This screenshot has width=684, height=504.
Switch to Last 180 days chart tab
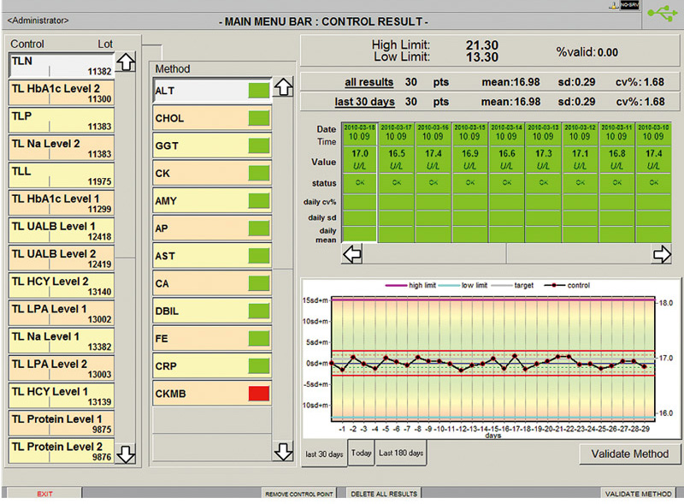[x=401, y=453]
